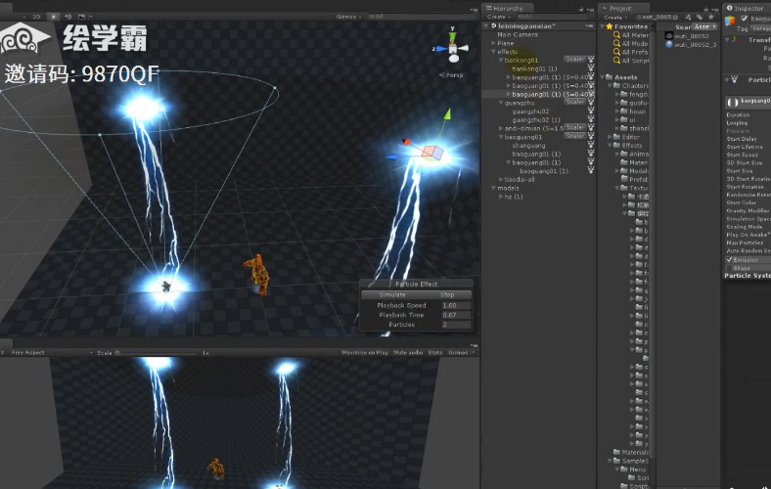Click Scaler button on tiankong01 row
This screenshot has height=489, width=771.
coord(574,60)
